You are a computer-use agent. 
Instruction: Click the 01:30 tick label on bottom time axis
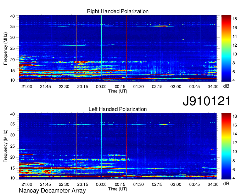click(139, 184)
